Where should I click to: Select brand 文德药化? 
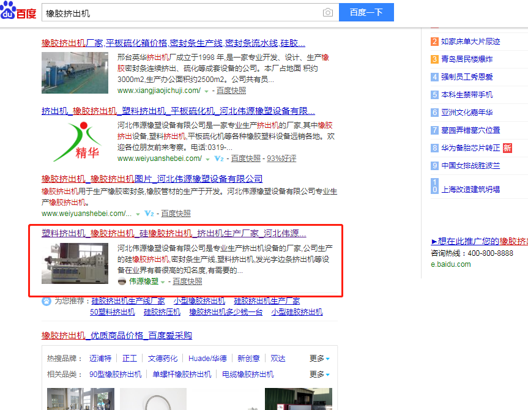click(x=163, y=358)
